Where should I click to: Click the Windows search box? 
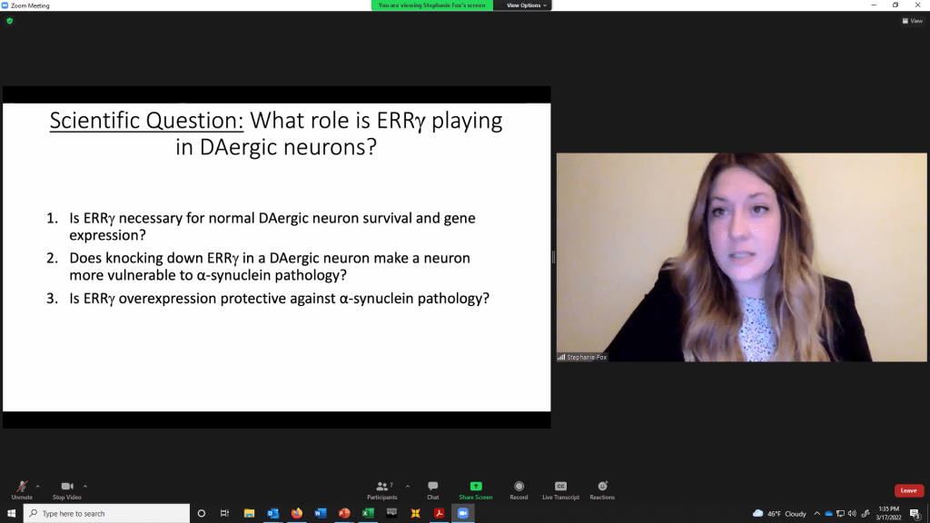[x=107, y=513]
